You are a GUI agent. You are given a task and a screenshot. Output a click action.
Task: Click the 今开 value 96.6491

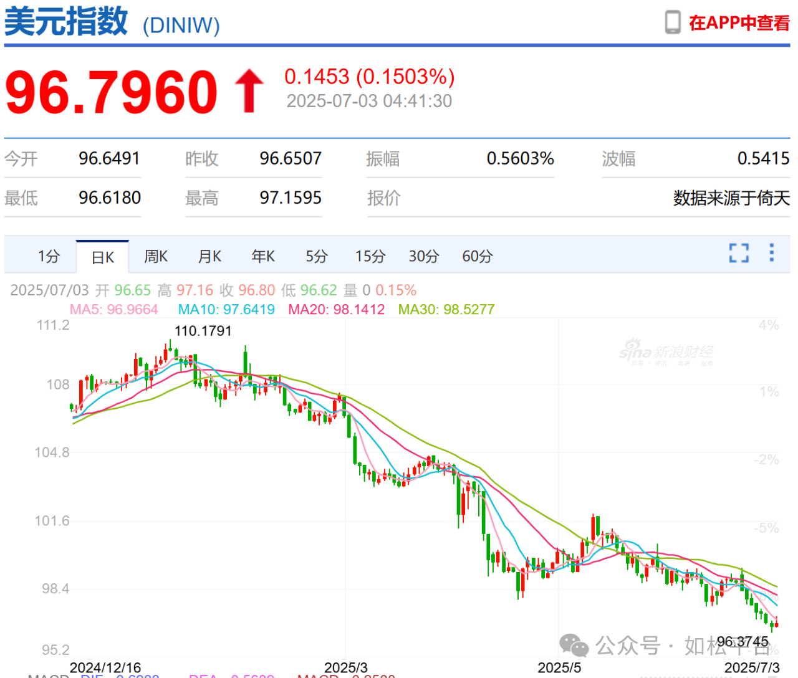tap(109, 158)
